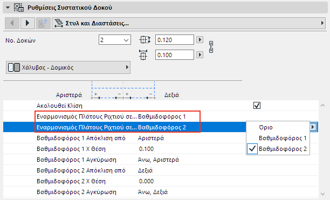
Task: Select Βαθμιδοφόρος 1 X Θέση row
Action: click(x=161, y=149)
